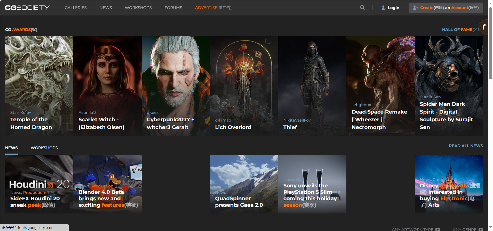
Task: Read 'SideFX Houdini 20 sneak peak' headline
Action: click(x=35, y=202)
